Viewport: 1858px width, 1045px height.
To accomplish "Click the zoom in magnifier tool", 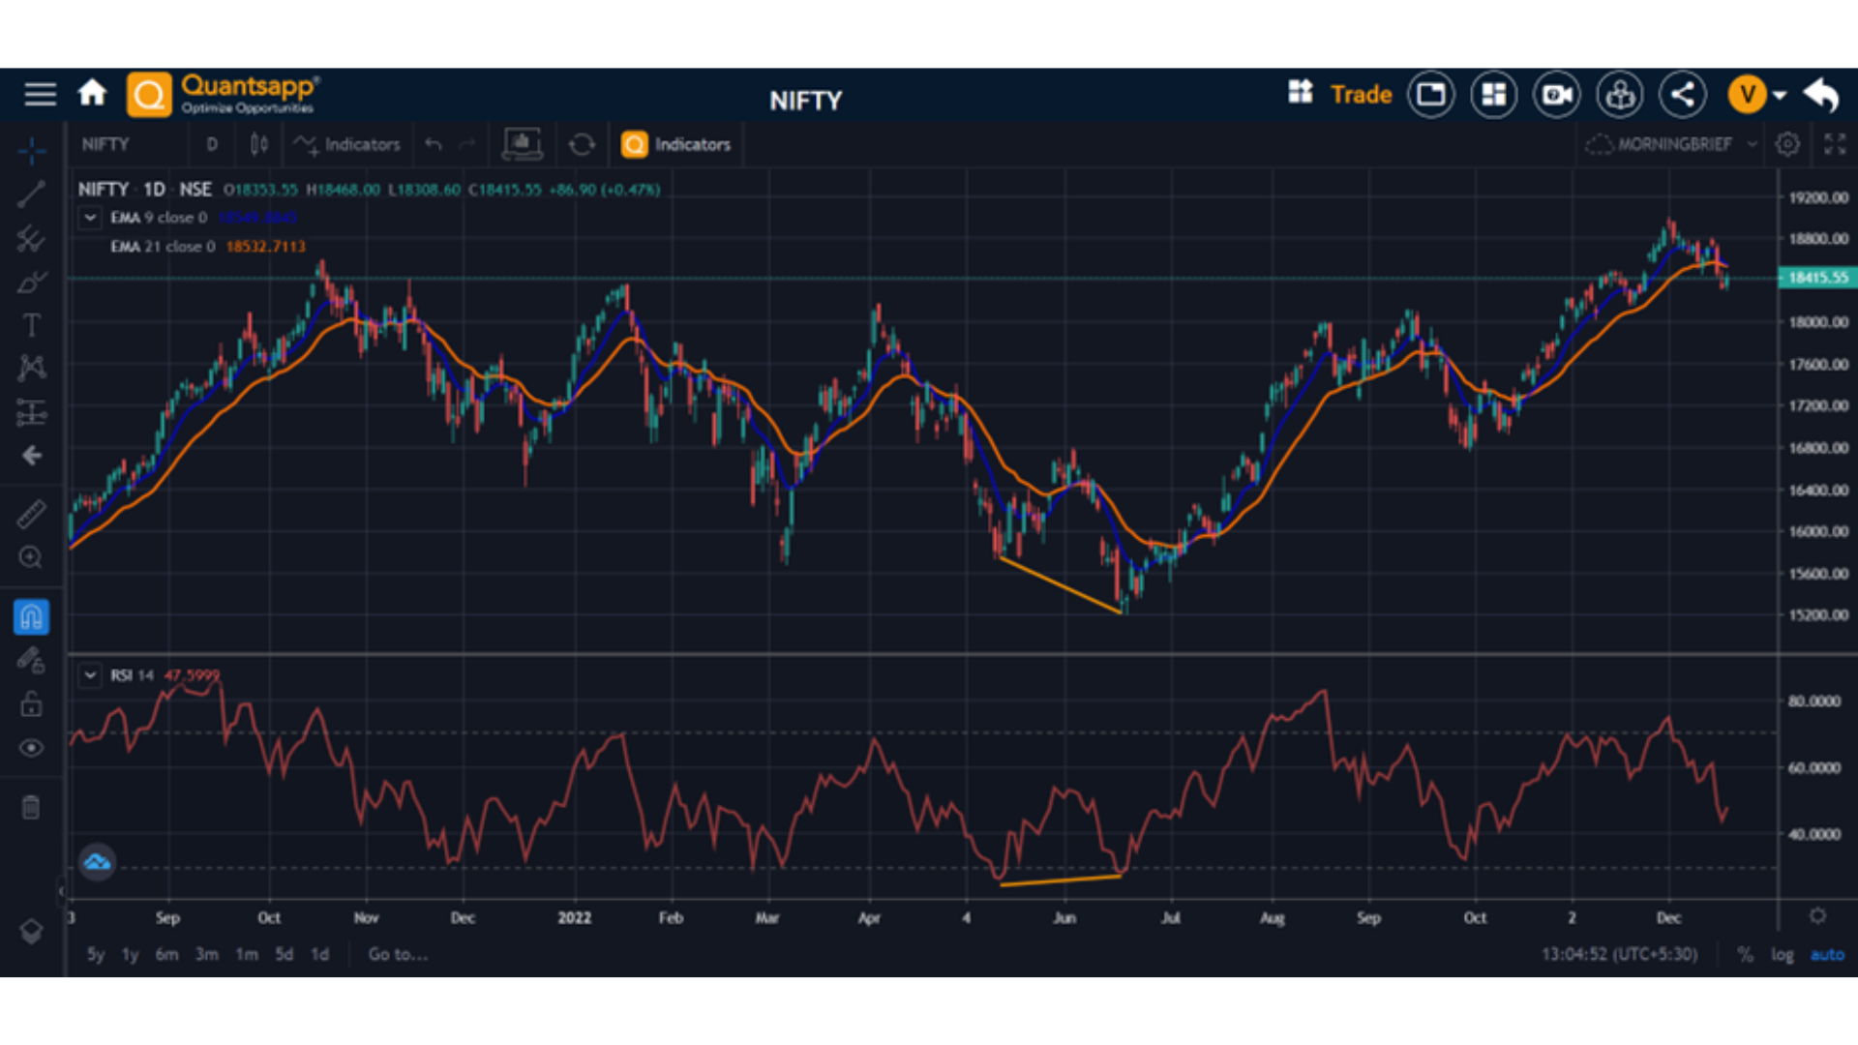I will click(x=31, y=558).
